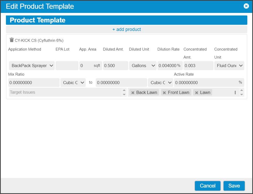This screenshot has width=253, height=194.
Task: Remove the Front Lawn tag
Action: [164, 93]
